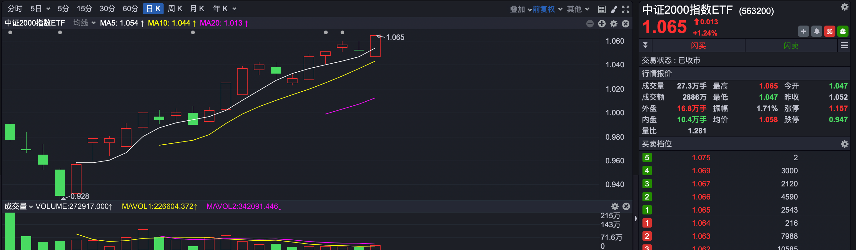The image size is (856, 250).
Task: Open the hamburger menu beside 闪卖
Action: tap(844, 46)
